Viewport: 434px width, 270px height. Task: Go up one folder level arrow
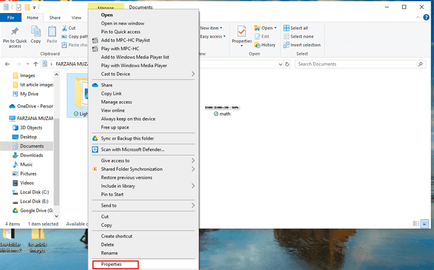[x=35, y=64]
